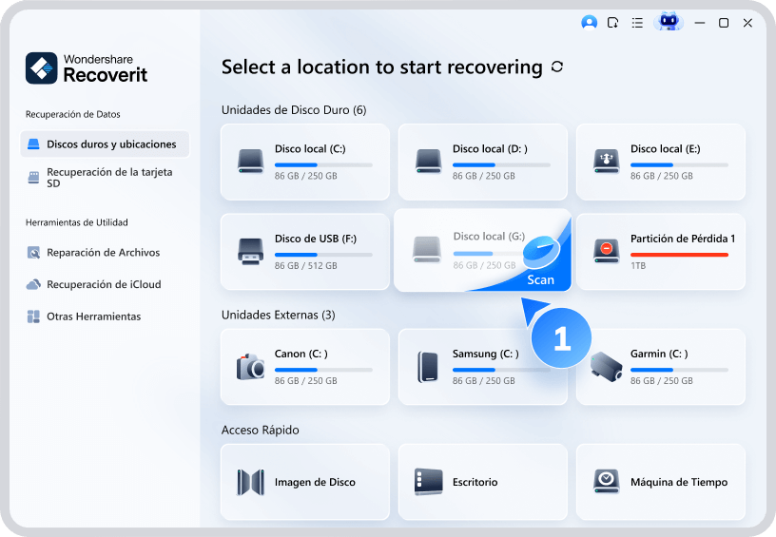Open the list menu icon in title bar

coord(637,22)
